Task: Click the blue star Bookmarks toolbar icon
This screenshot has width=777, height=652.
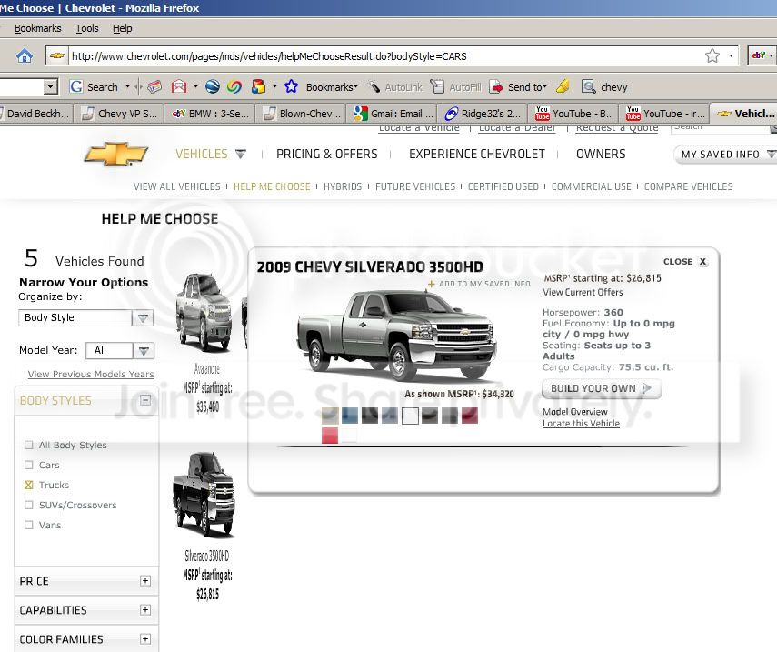Action: click(x=291, y=86)
